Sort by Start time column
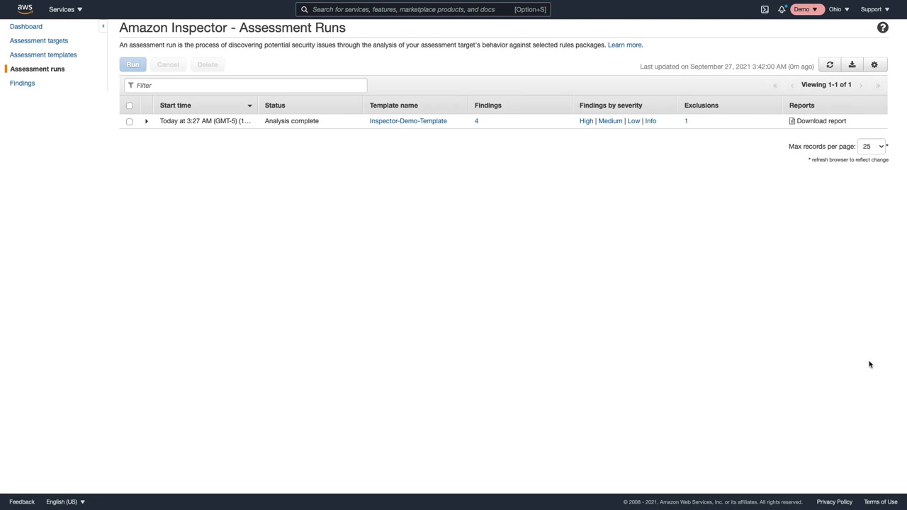Image resolution: width=907 pixels, height=510 pixels. coord(205,106)
